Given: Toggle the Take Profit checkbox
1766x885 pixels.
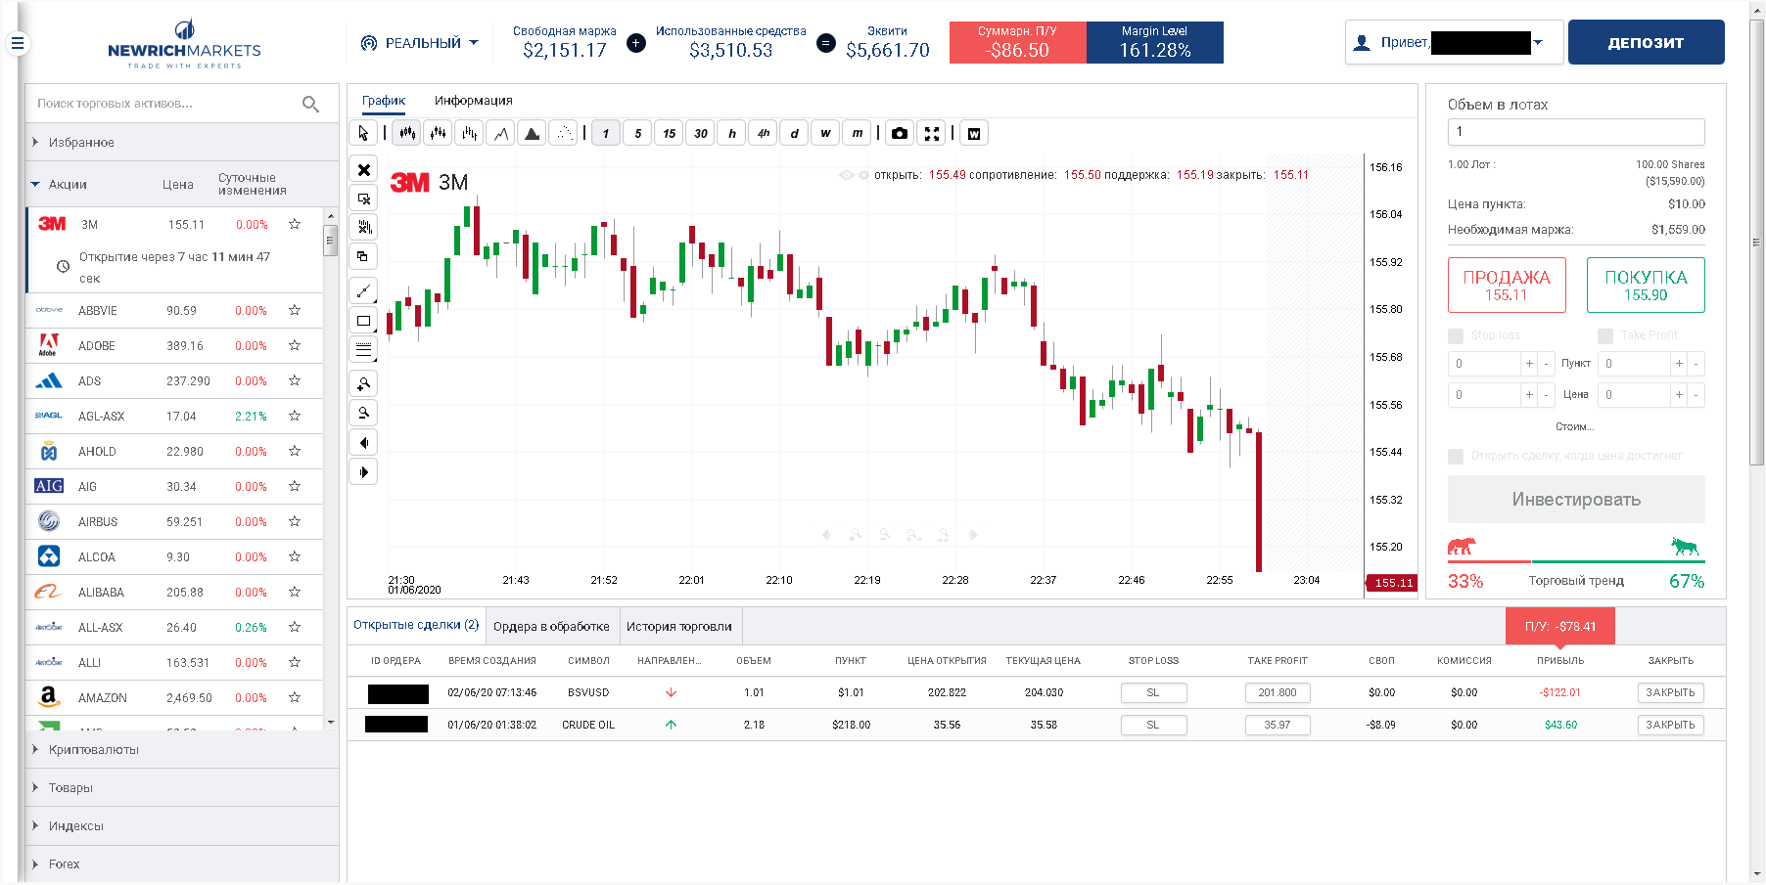Looking at the screenshot, I should [1605, 336].
